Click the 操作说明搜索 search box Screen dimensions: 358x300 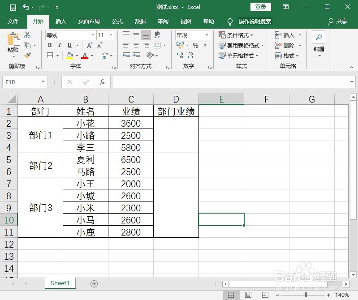tap(255, 21)
